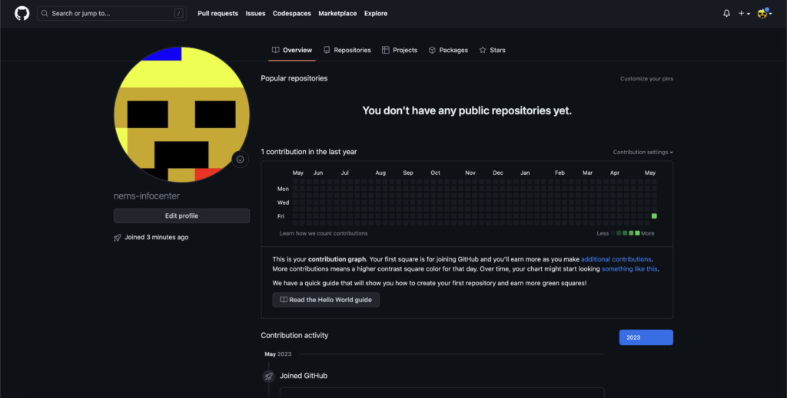
Task: Open the notifications bell
Action: (x=726, y=14)
